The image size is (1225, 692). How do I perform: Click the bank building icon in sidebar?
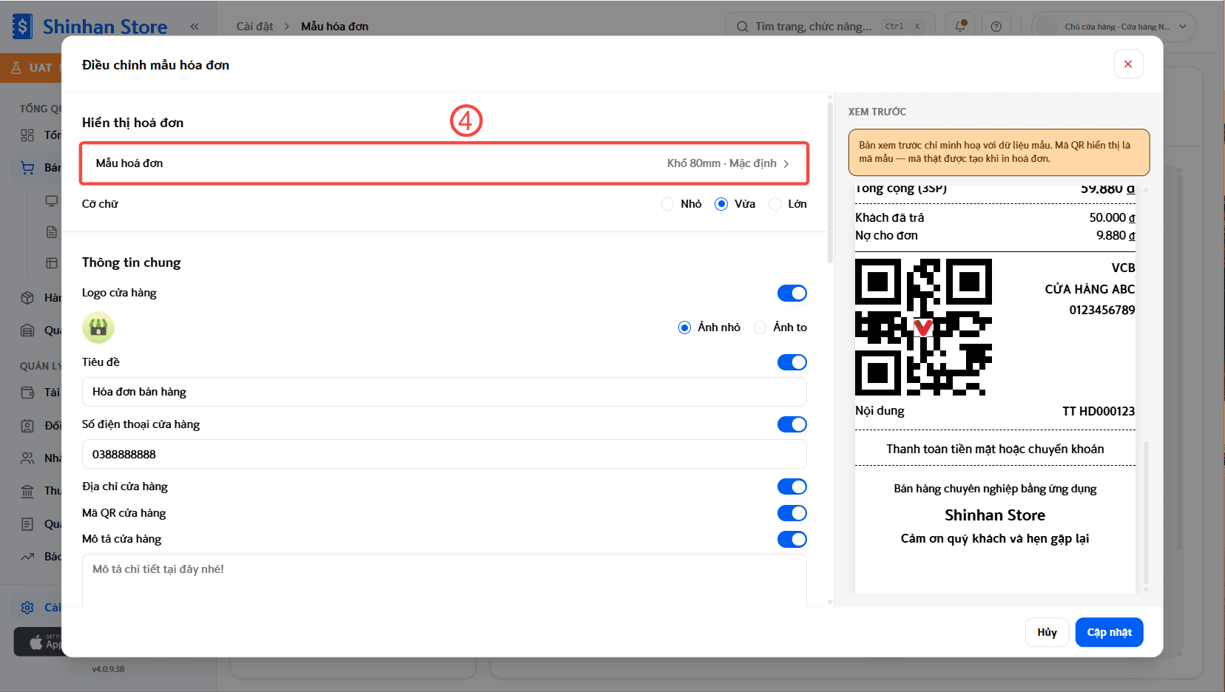(x=27, y=491)
